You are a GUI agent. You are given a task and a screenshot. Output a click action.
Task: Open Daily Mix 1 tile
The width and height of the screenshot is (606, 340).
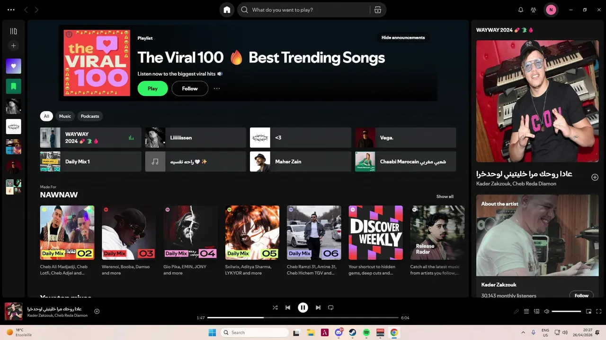91,161
